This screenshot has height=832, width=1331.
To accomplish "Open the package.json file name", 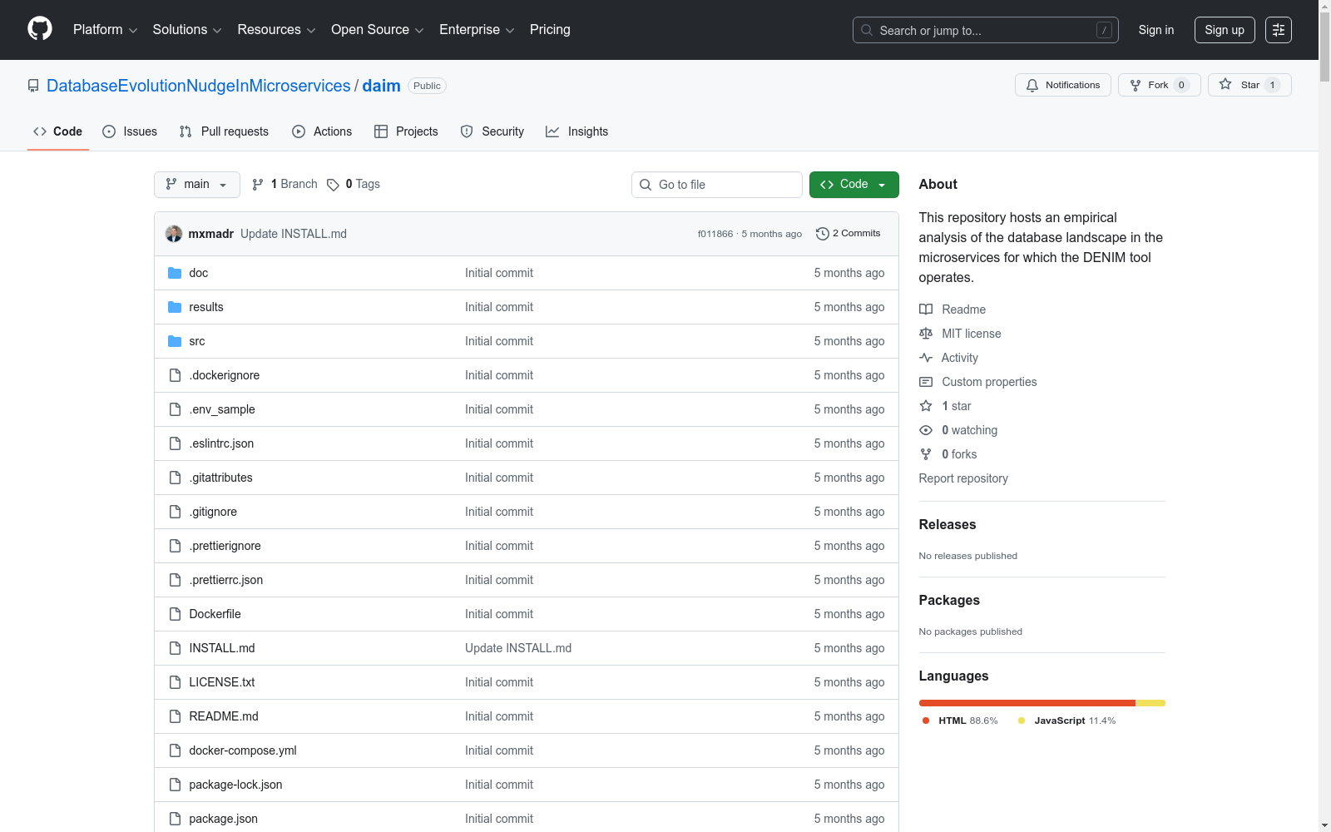I will [x=223, y=819].
